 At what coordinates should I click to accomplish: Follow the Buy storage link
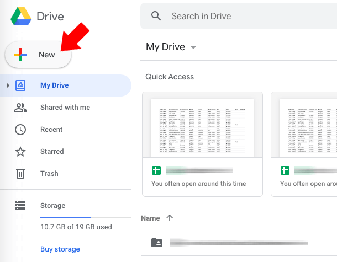(x=60, y=249)
